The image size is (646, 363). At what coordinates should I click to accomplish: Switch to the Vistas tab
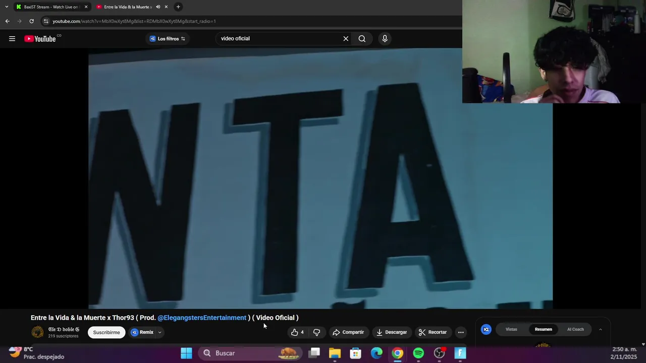[x=511, y=329]
